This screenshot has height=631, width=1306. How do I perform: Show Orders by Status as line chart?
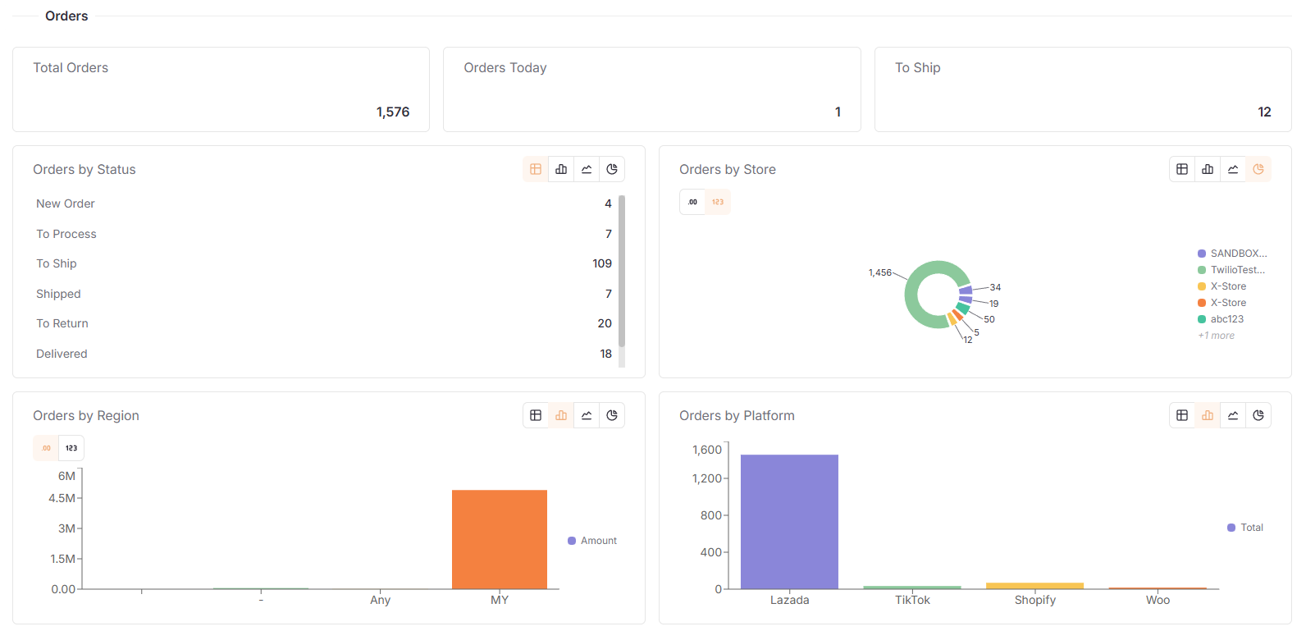587,169
